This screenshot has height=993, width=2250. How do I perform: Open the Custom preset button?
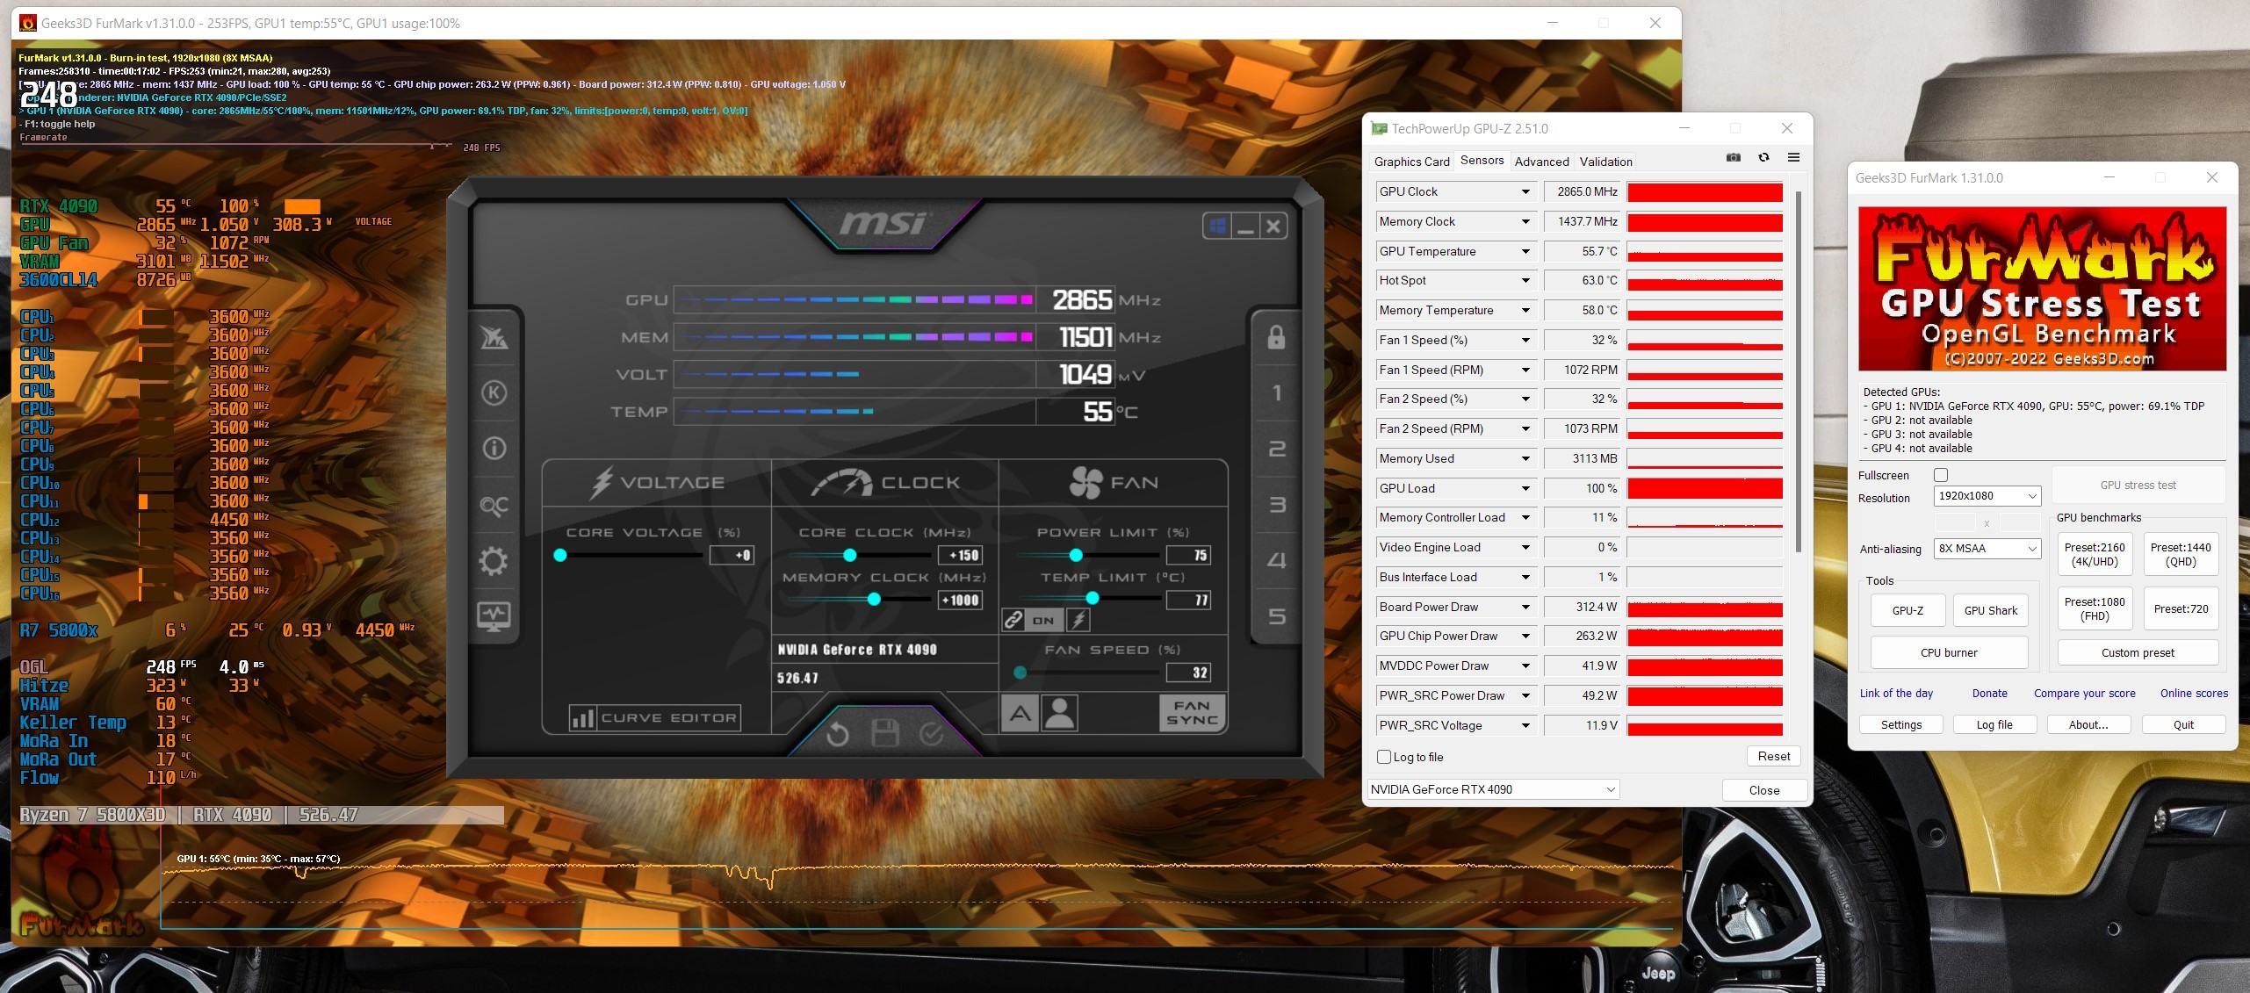point(2138,652)
